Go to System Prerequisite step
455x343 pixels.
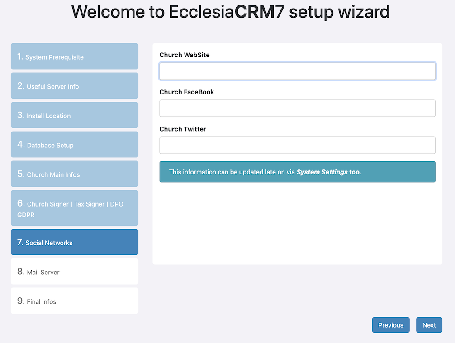click(75, 56)
